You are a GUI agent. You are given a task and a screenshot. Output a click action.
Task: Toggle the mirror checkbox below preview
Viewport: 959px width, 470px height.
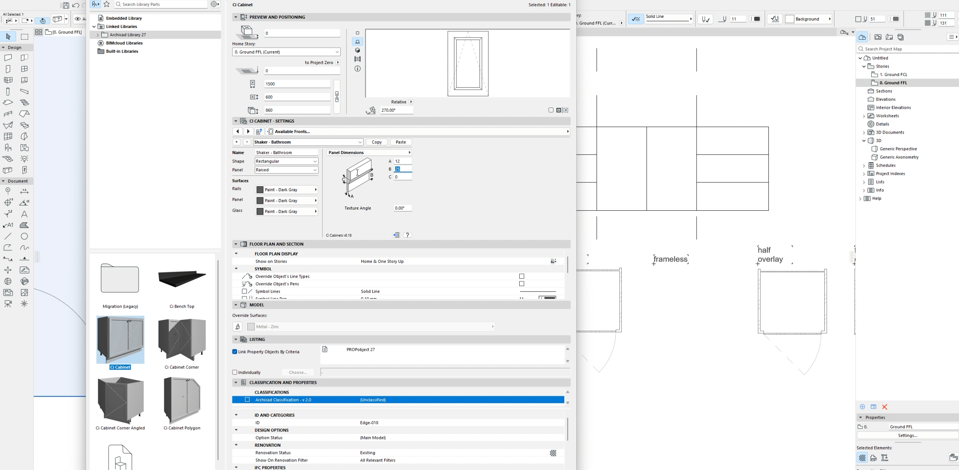[551, 110]
